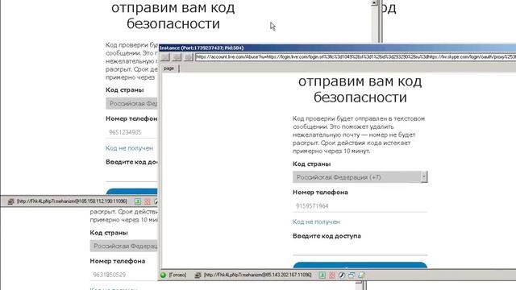The image size is (516, 290).
Task: Click the proxy icon in front window status bar
Action: point(198,275)
